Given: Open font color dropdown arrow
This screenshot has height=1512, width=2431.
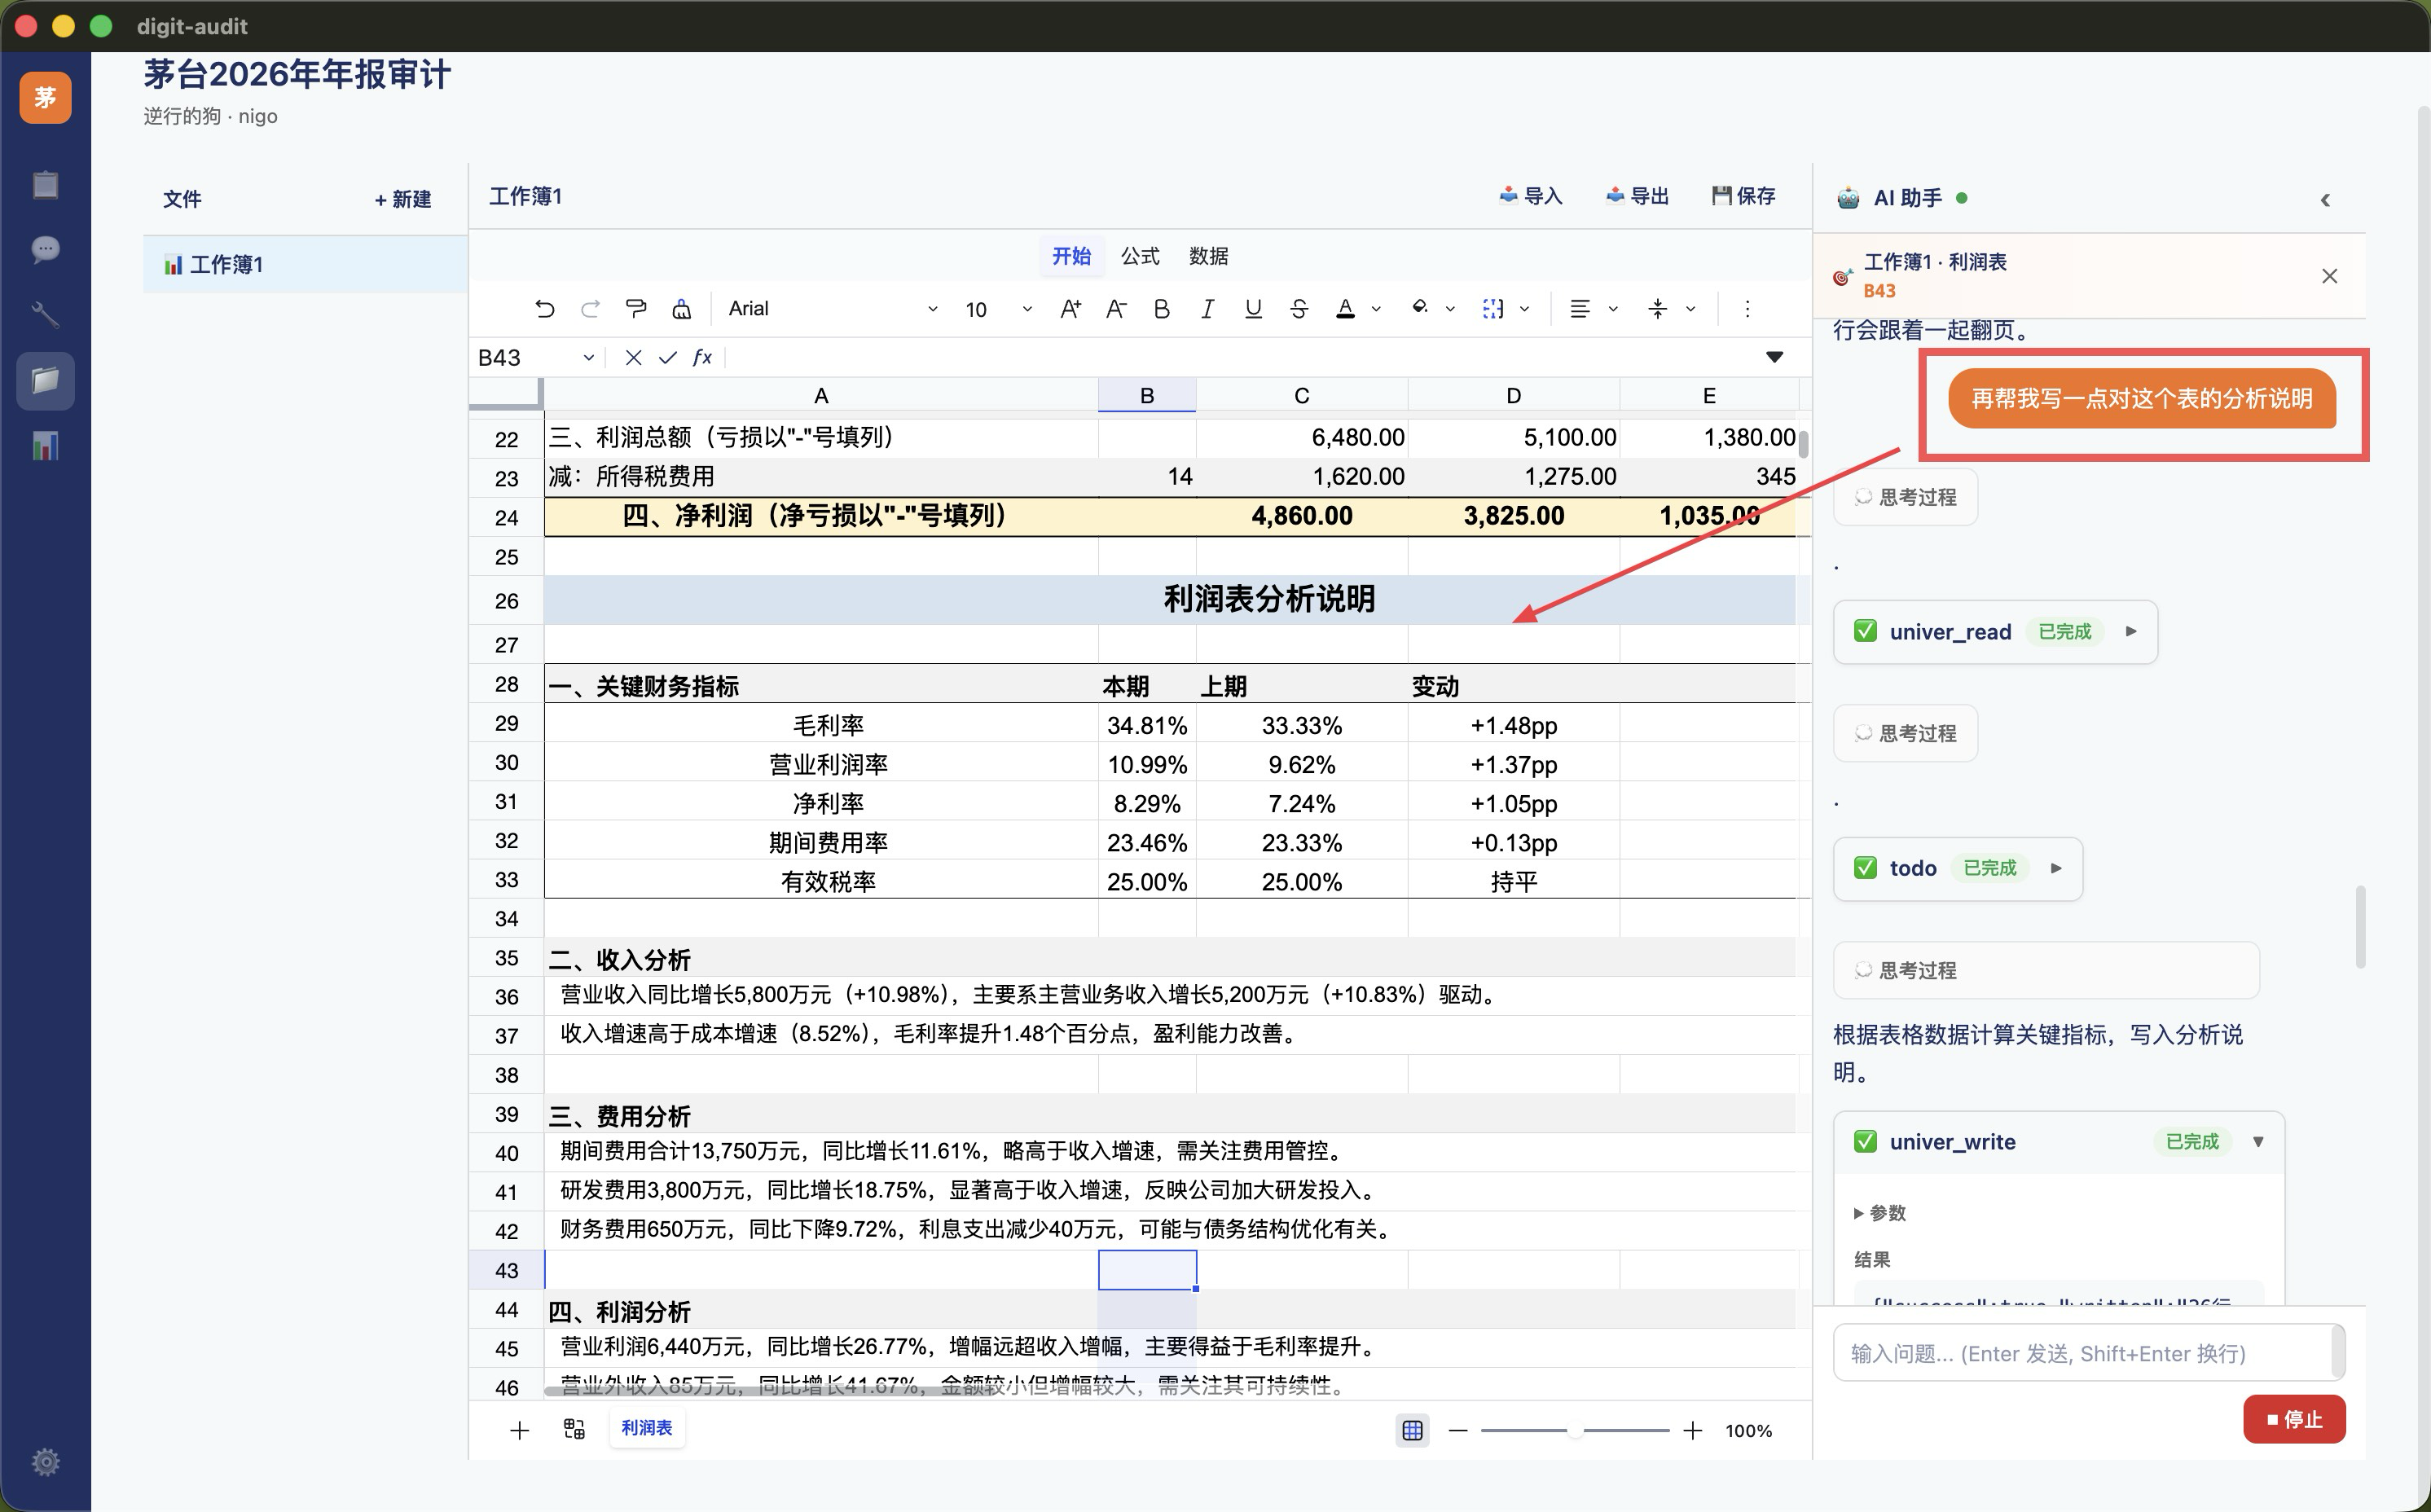Looking at the screenshot, I should (1376, 309).
